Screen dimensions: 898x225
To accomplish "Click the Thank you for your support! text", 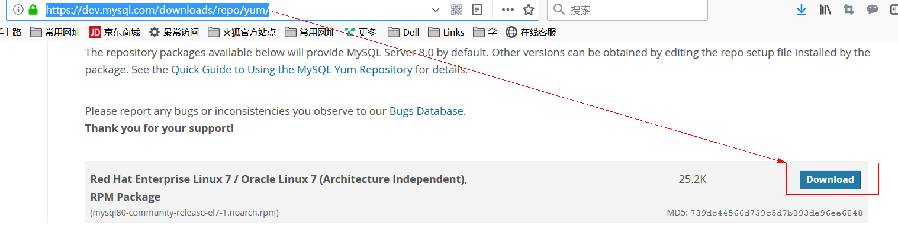I will point(159,128).
